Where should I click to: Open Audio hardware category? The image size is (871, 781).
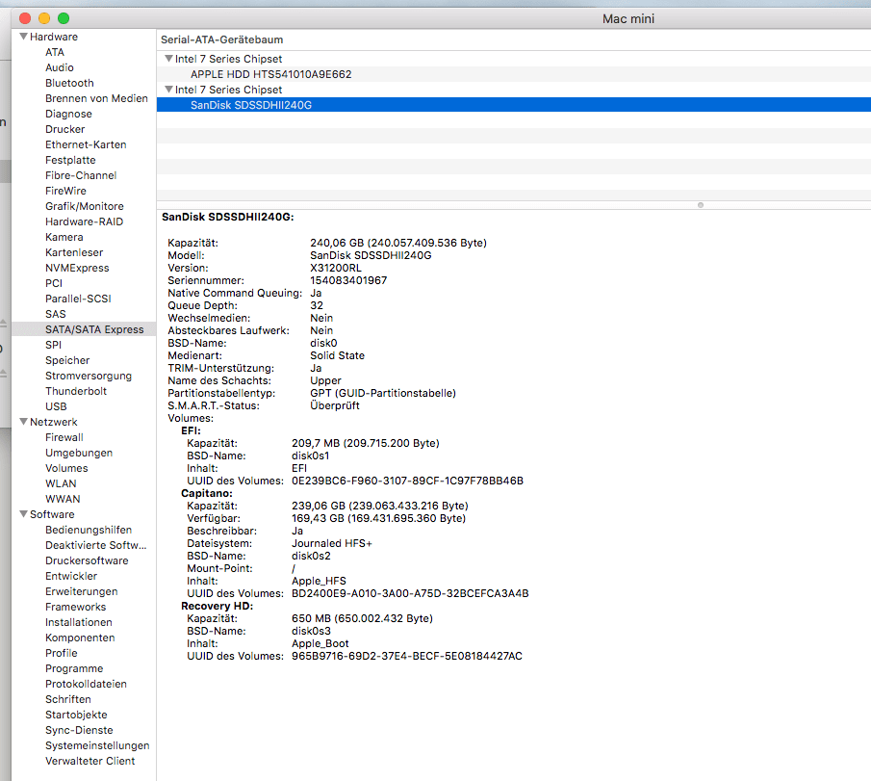point(60,67)
